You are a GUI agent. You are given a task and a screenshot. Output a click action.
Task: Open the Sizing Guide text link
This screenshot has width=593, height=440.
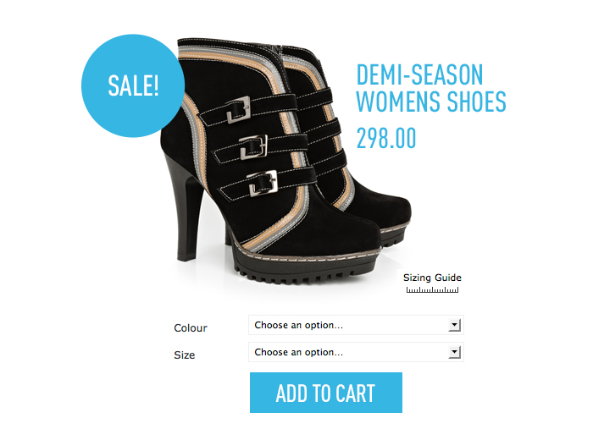coord(432,278)
